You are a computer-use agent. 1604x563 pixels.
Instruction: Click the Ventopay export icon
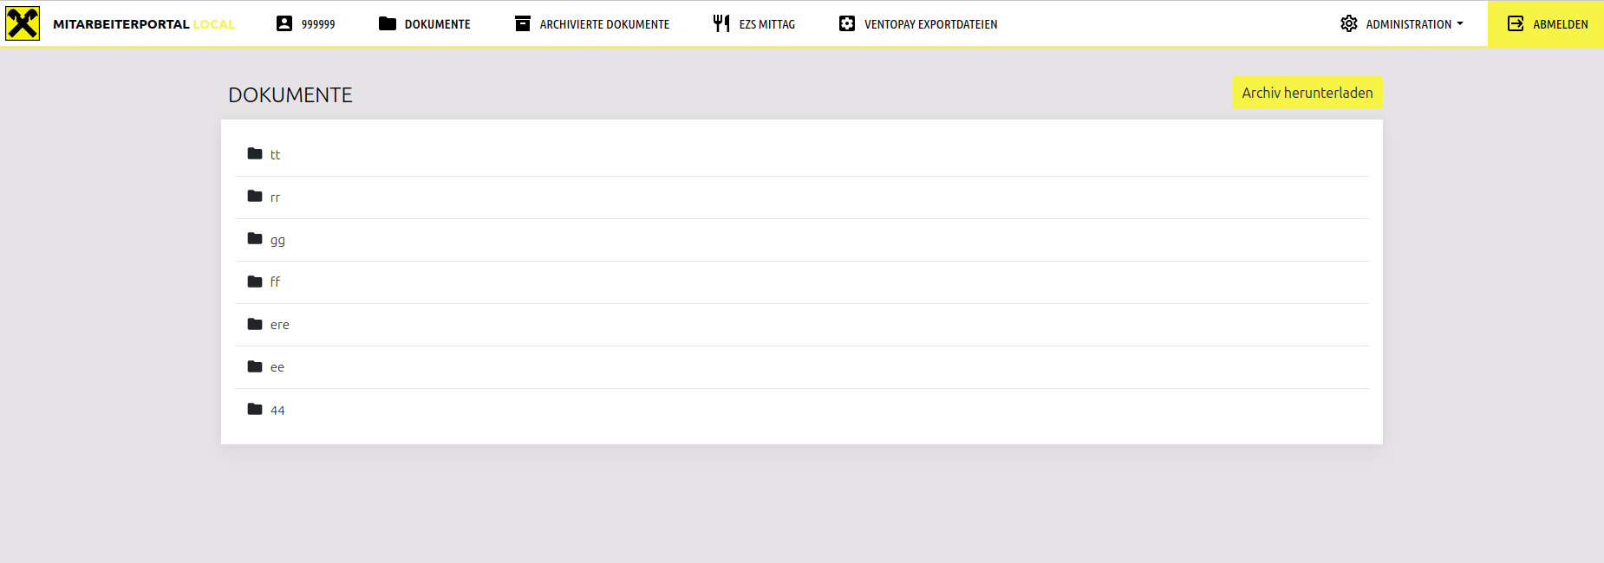pyautogui.click(x=847, y=23)
